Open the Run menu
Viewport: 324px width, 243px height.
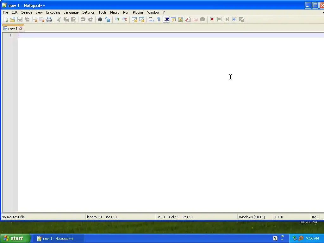click(126, 12)
